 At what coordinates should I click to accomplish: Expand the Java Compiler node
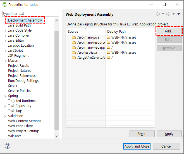(x=5, y=36)
